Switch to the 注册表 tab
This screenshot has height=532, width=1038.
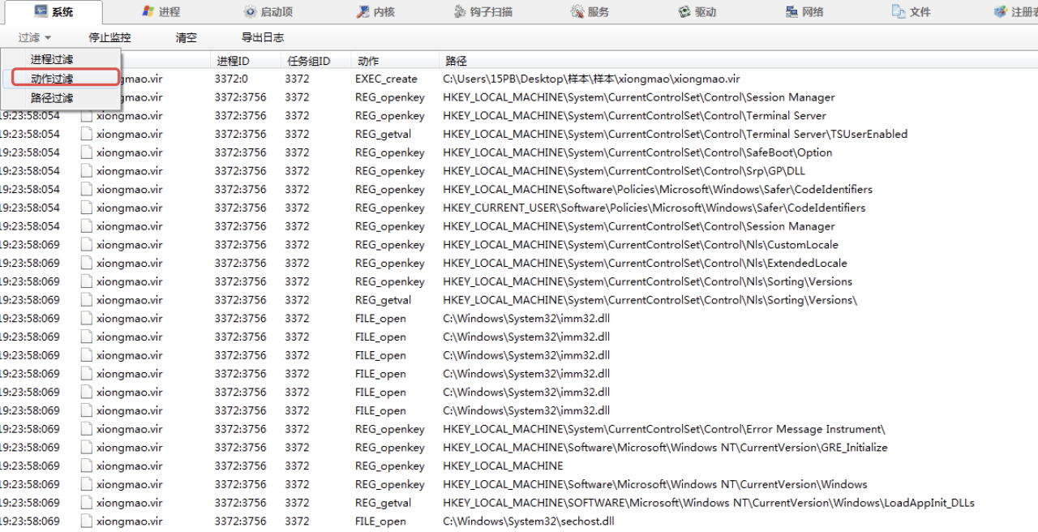pos(1017,12)
